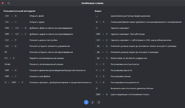Click the F11 key cap
The width and height of the screenshot is (185, 108).
pos(6,58)
